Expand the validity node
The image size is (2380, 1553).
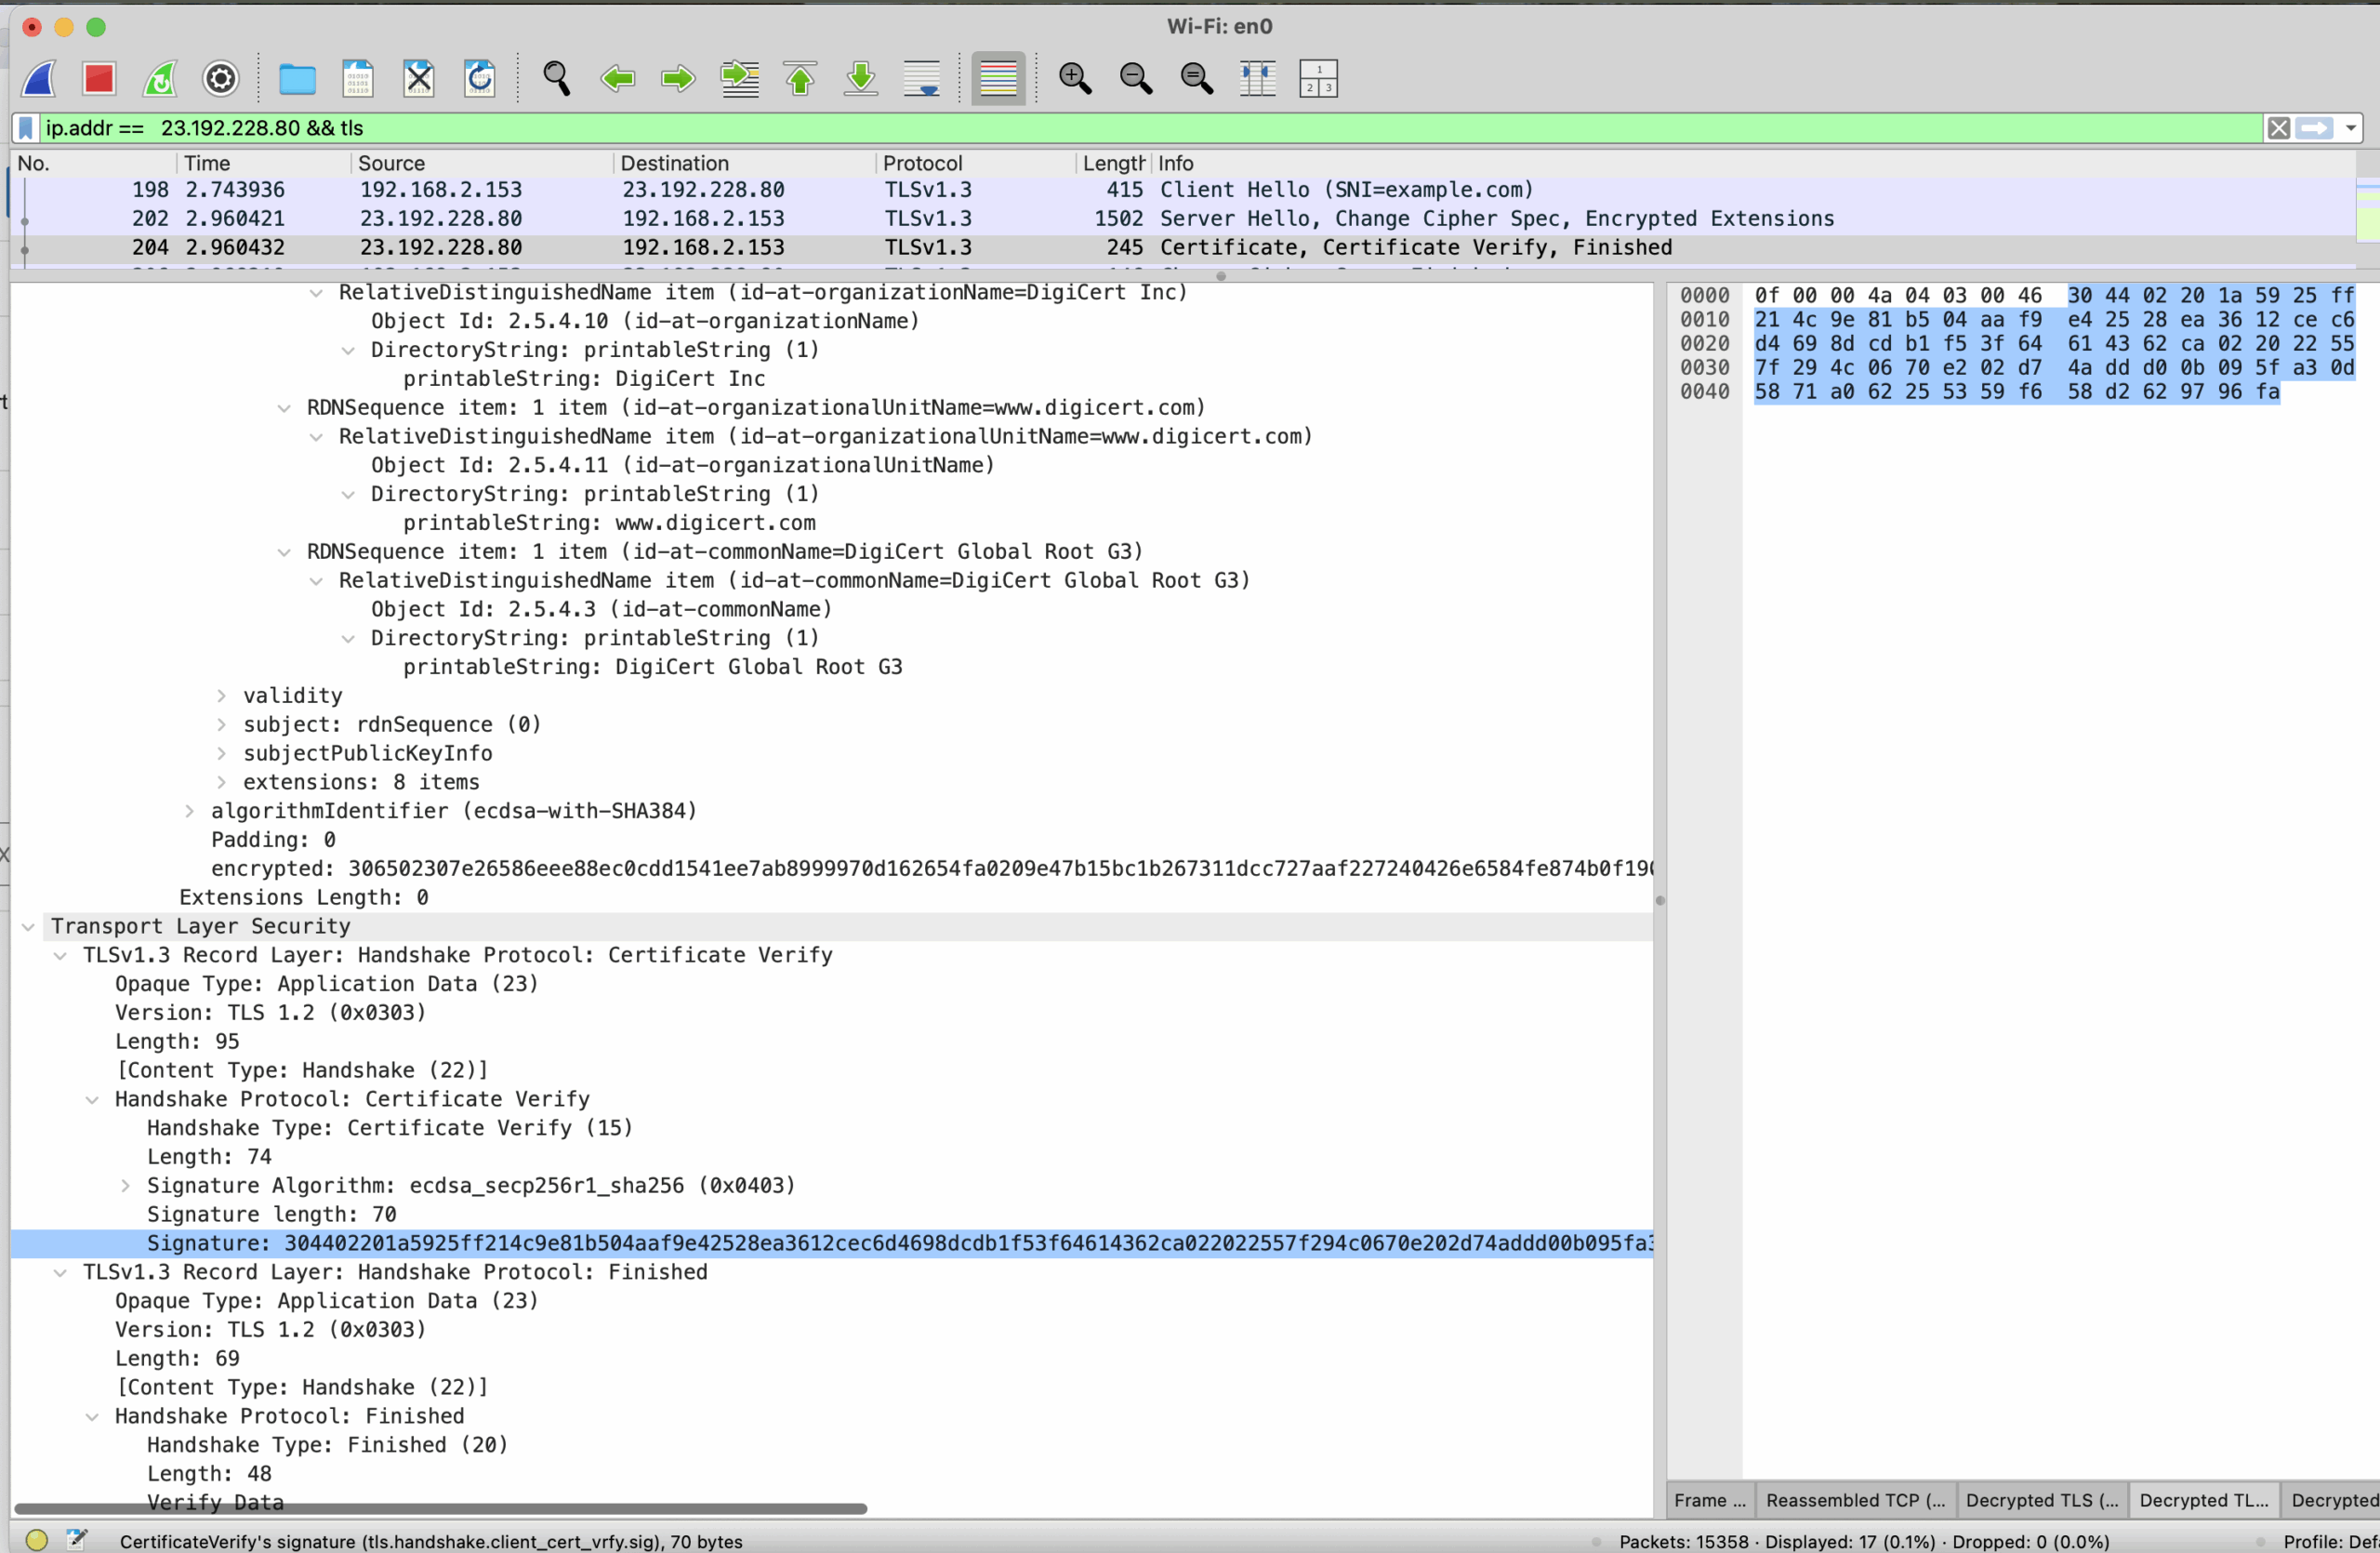[x=221, y=696]
